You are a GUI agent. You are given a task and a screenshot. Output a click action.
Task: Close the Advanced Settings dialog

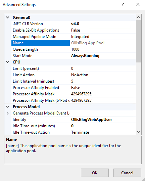click(x=138, y=5)
